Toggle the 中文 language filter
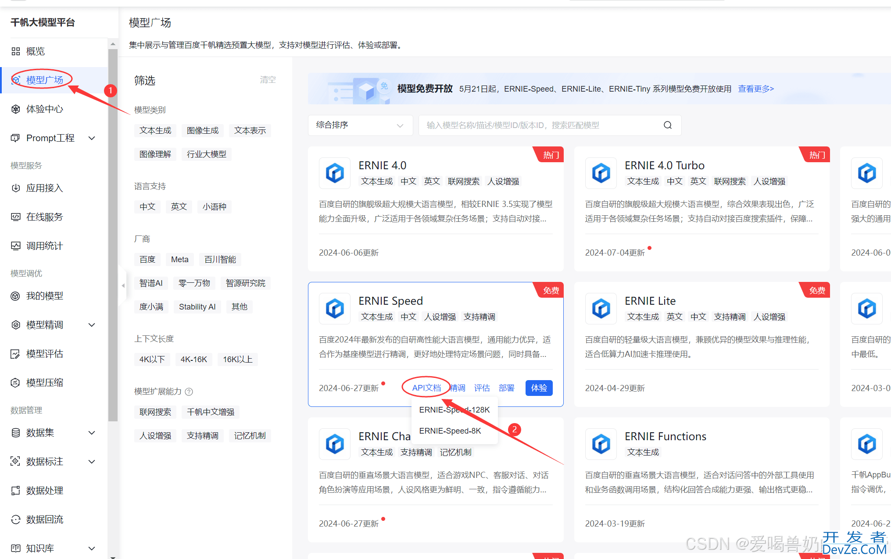891x559 pixels. [147, 207]
